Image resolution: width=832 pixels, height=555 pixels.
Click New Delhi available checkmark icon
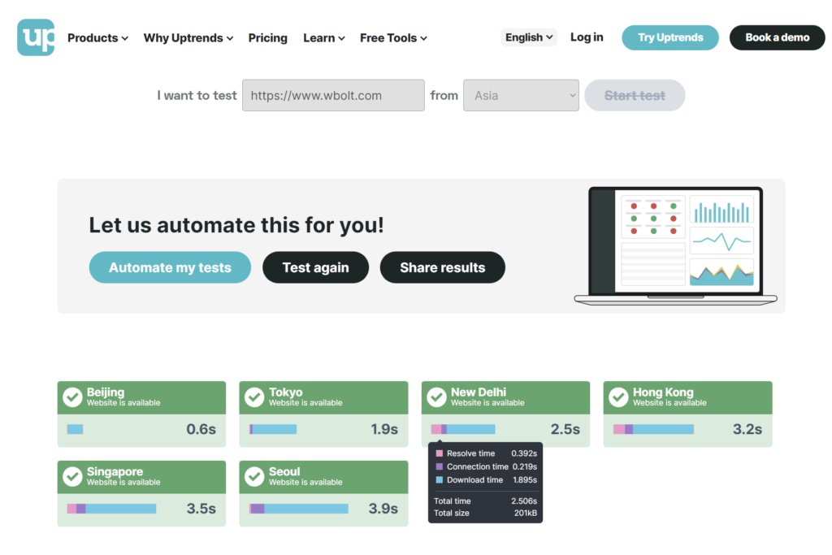[x=436, y=397]
